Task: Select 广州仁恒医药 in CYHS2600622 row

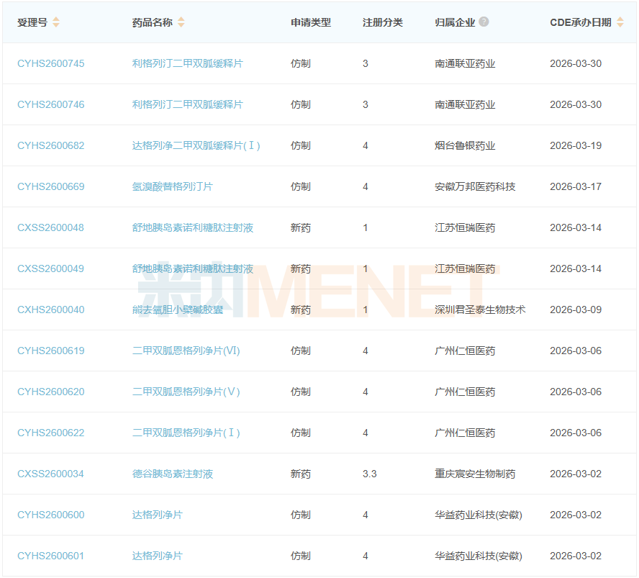Action: [465, 433]
